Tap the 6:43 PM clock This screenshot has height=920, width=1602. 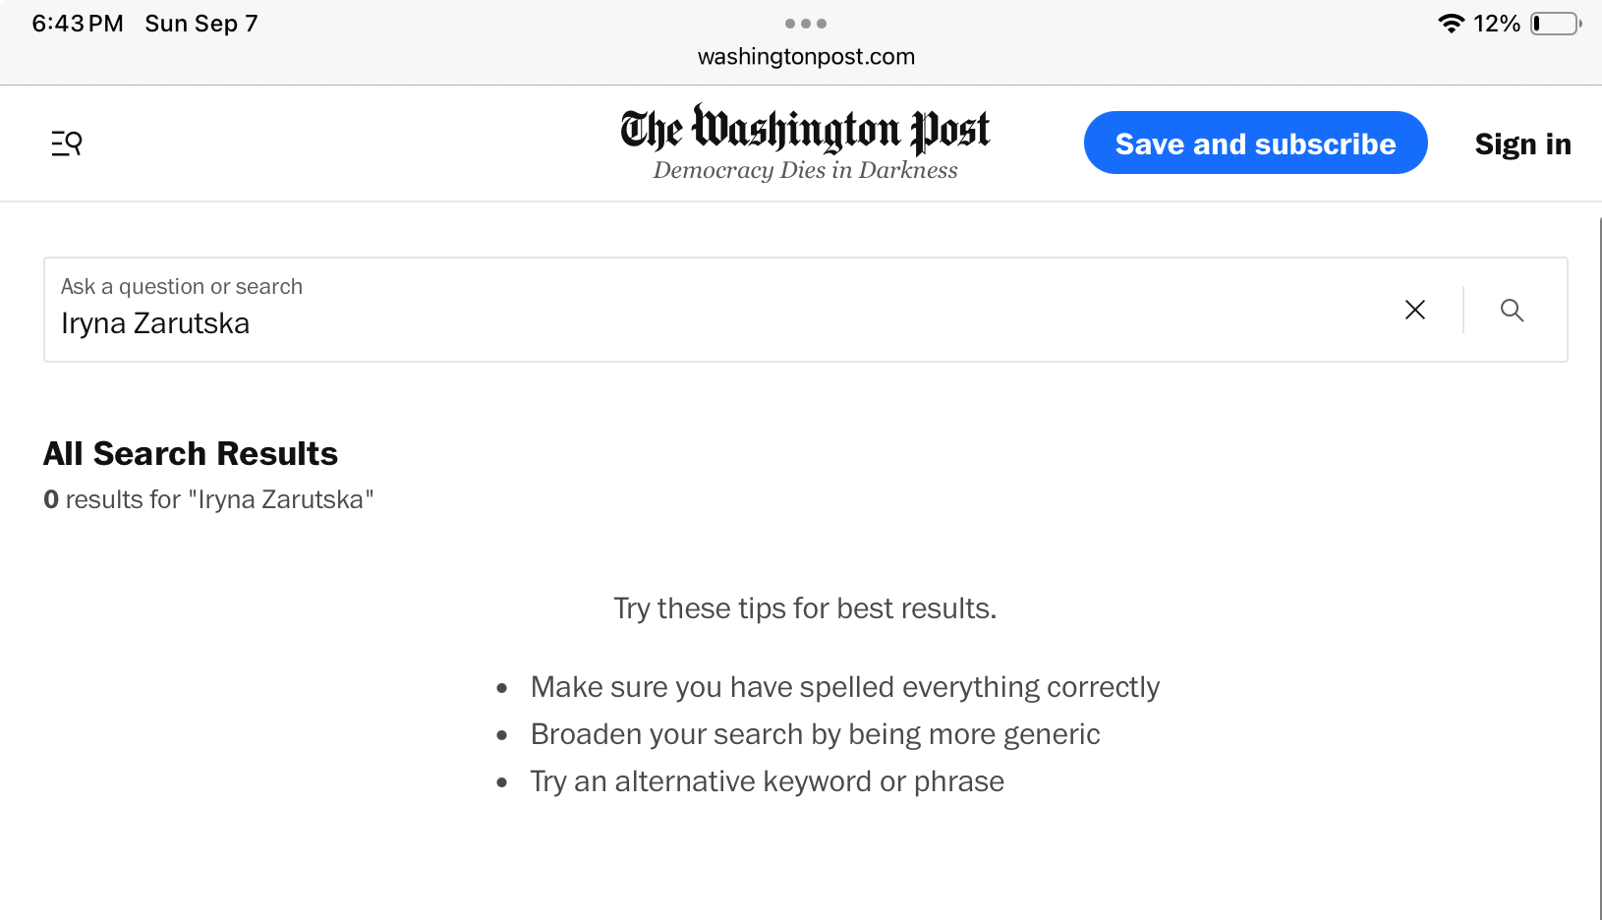(x=78, y=24)
